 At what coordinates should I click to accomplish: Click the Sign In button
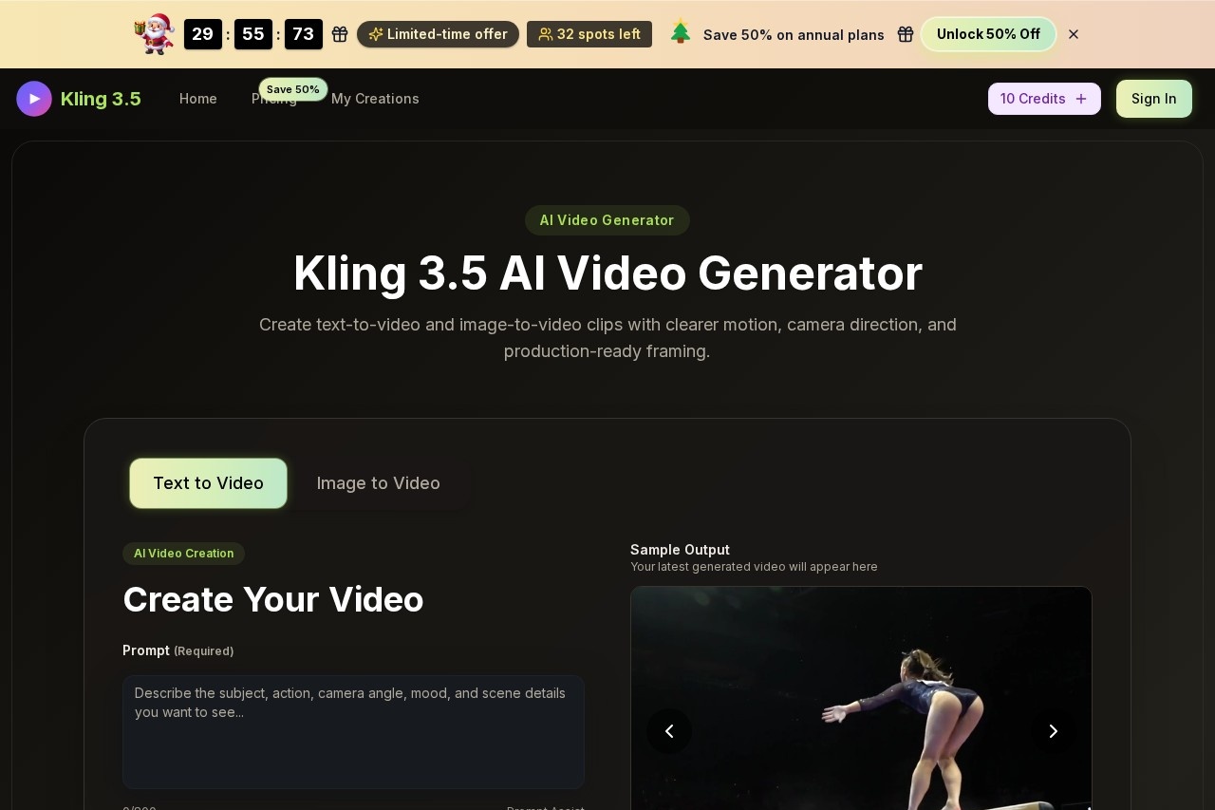(x=1153, y=99)
